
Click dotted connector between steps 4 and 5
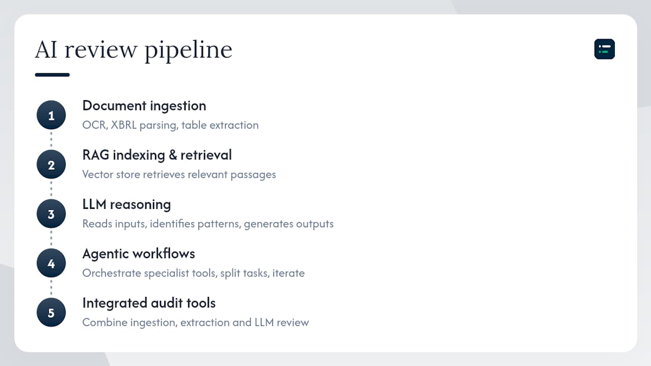(x=51, y=288)
